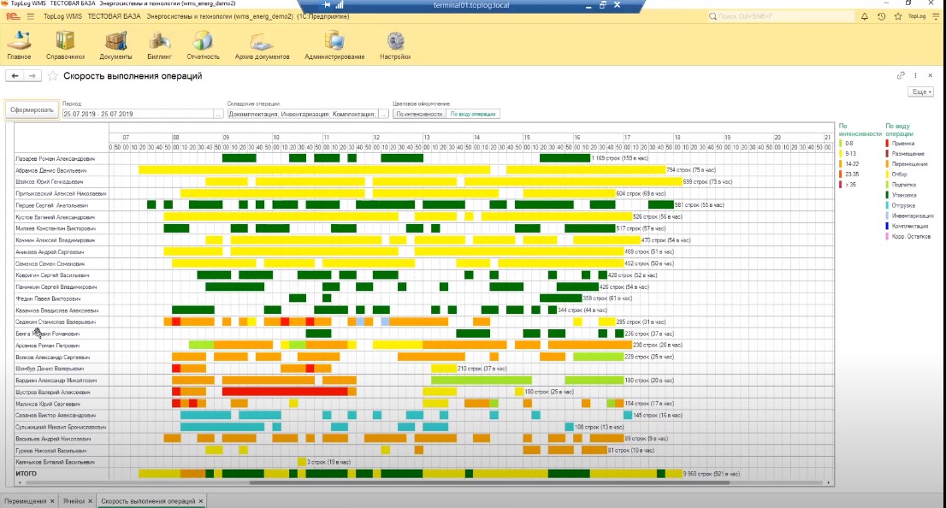Screen dimensions: 946x508
Task: Click the 9 968 строк total label
Action: pos(712,474)
